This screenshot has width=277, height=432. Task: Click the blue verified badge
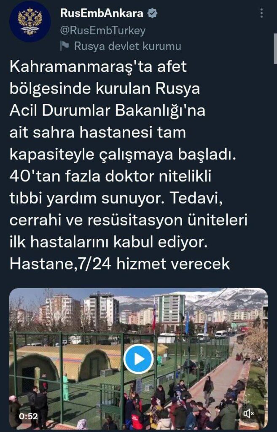point(152,13)
